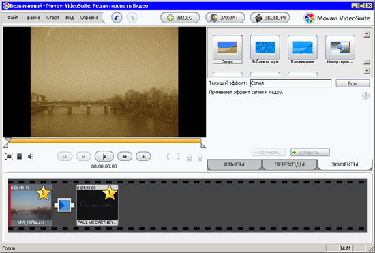Screen dimensions: 375x253
Task: Open effect help question-mark icon
Action: 365,96
